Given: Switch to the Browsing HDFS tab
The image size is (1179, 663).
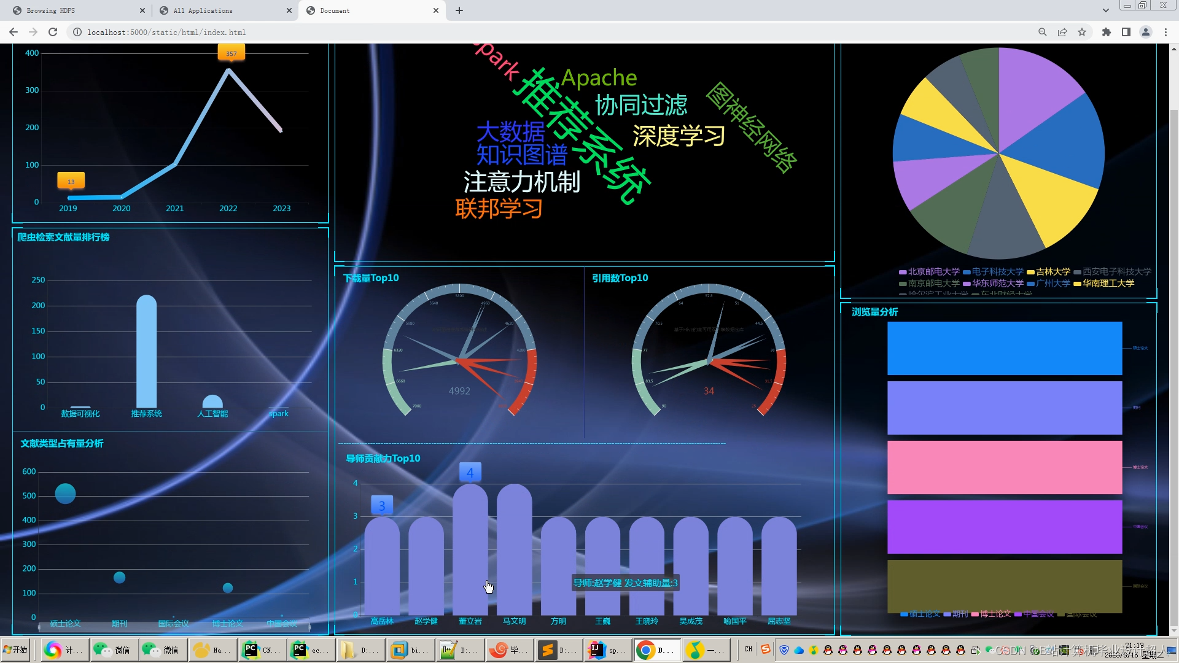Looking at the screenshot, I should coord(50,10).
